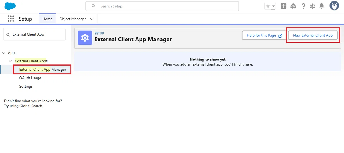Open Settings under External Client Apps
Image resolution: width=344 pixels, height=153 pixels.
26,87
